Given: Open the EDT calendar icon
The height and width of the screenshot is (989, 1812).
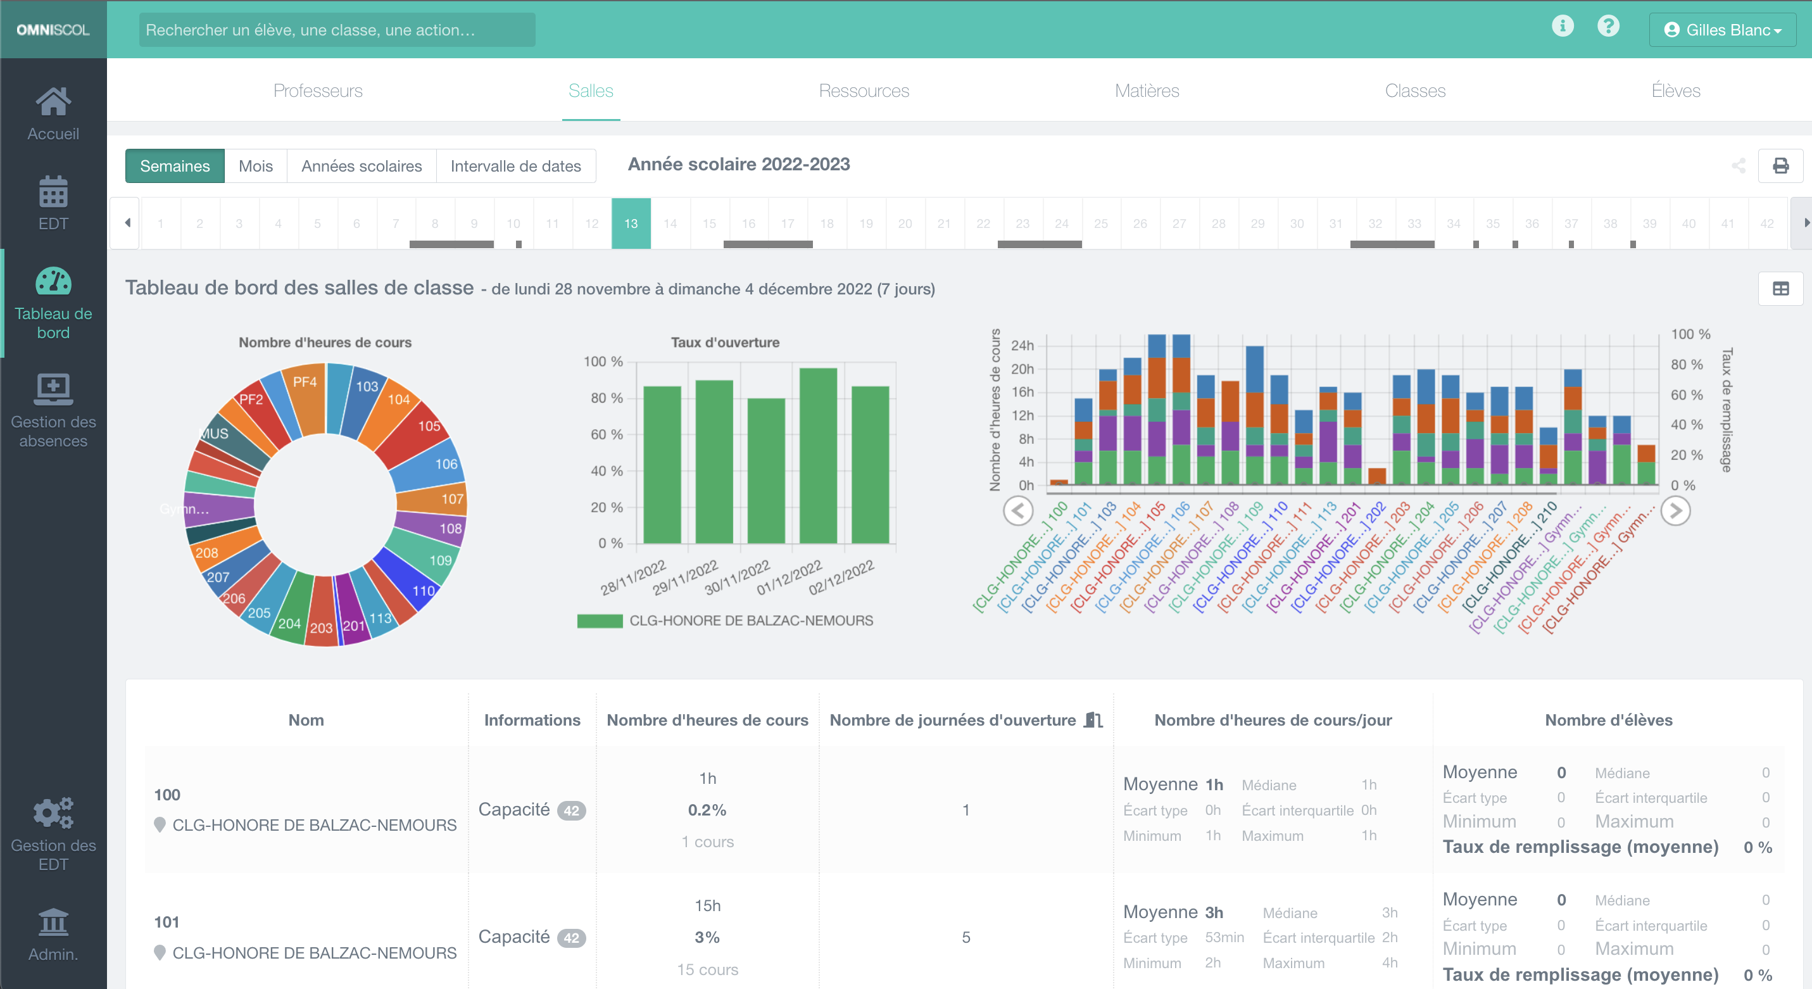Looking at the screenshot, I should [x=53, y=192].
